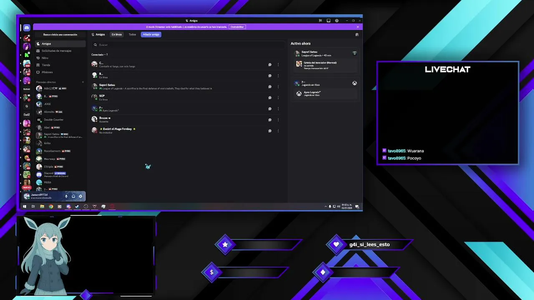The height and width of the screenshot is (300, 534).
Task: Toggle headphones deafen in user panel
Action: point(73,196)
